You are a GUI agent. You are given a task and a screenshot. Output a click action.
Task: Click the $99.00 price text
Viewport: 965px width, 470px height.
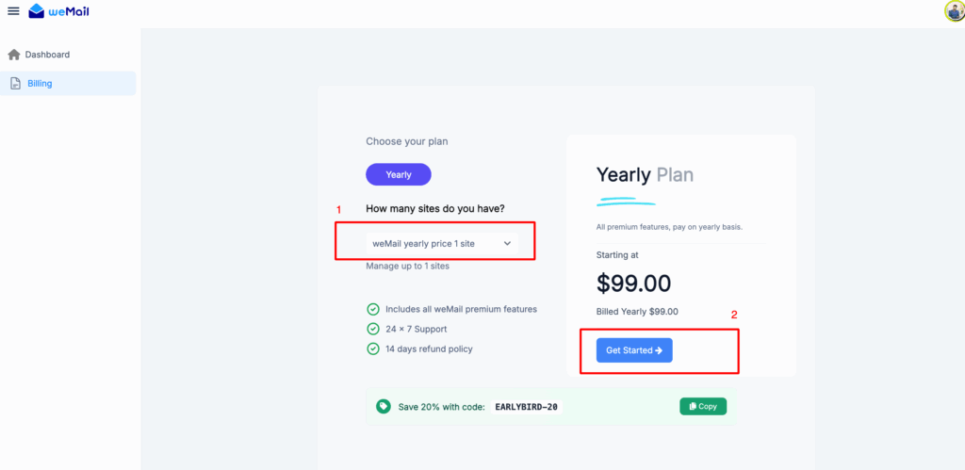[636, 284]
